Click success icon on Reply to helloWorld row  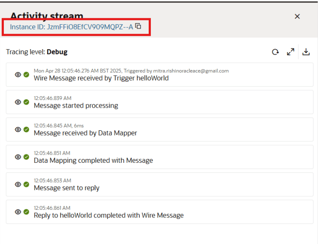26,212
